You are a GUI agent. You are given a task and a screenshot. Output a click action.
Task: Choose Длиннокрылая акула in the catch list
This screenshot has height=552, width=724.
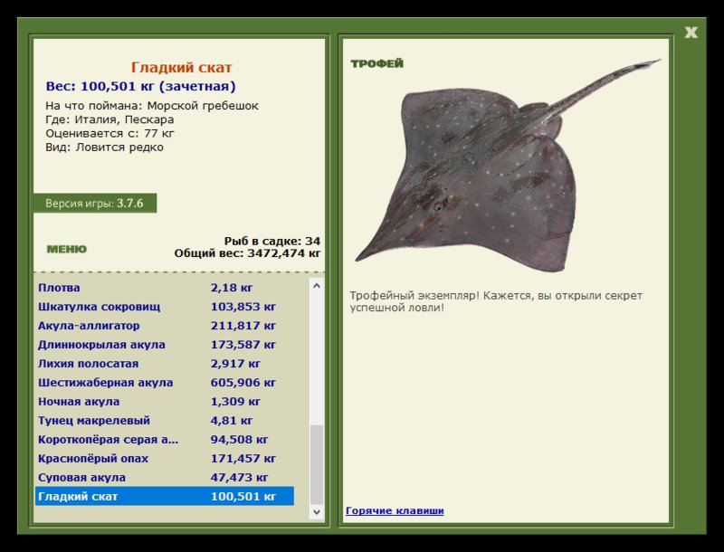tap(165, 344)
